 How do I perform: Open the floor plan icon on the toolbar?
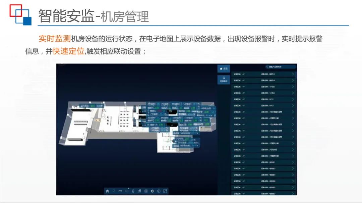click(x=114, y=191)
